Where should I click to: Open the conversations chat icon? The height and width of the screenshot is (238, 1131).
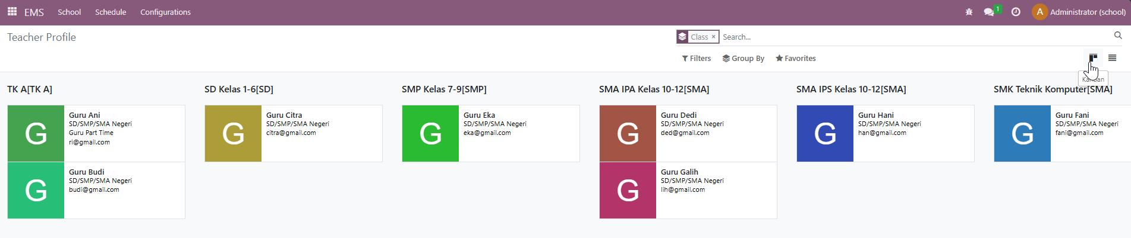(x=989, y=12)
